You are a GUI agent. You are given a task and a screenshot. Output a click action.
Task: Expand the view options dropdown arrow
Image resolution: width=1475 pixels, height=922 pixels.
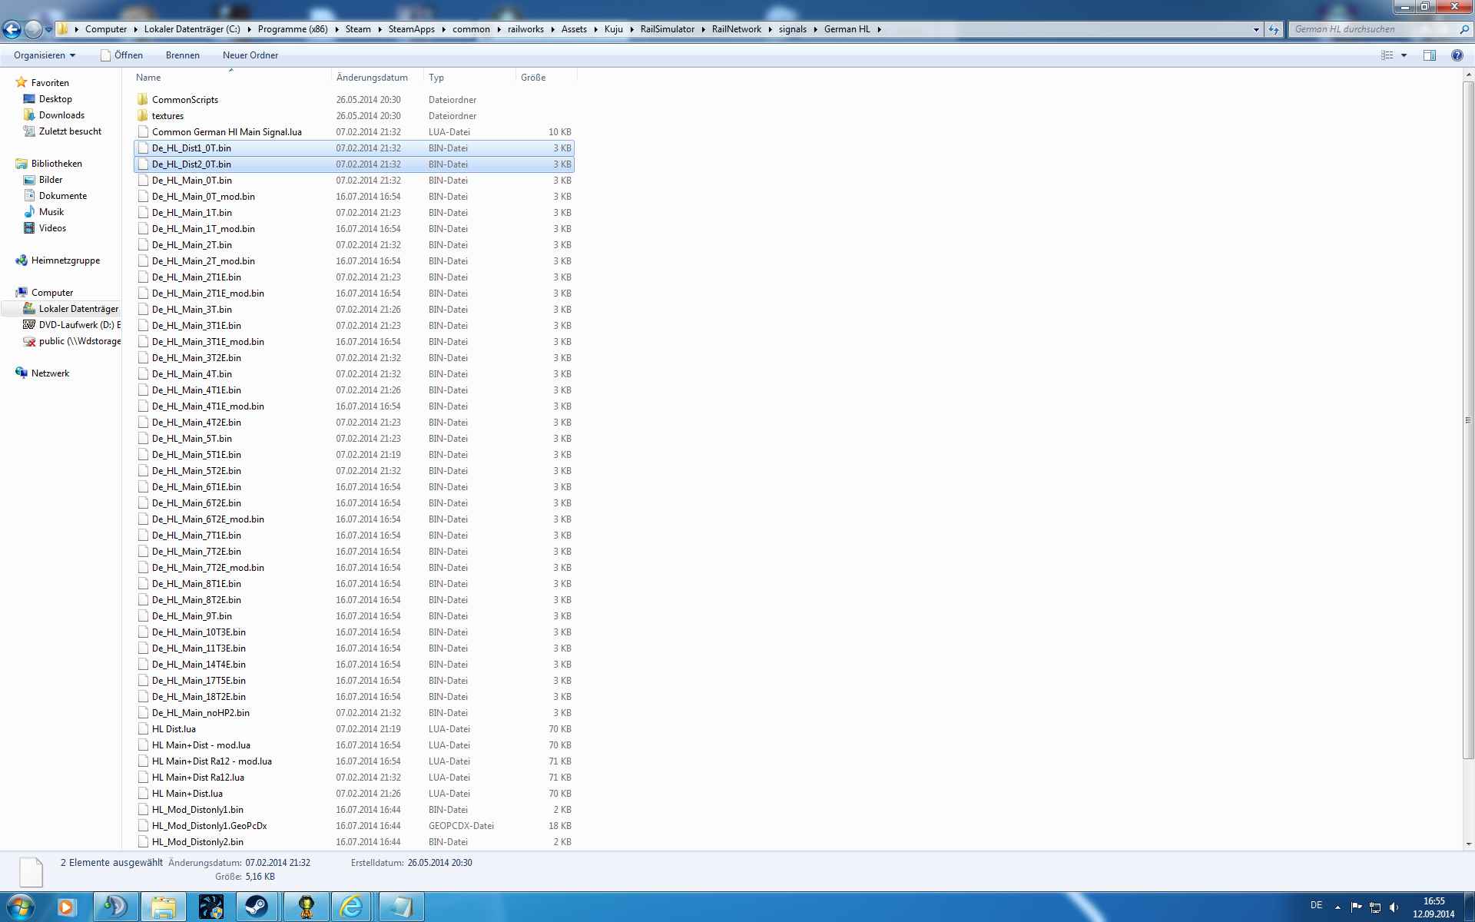tap(1404, 55)
